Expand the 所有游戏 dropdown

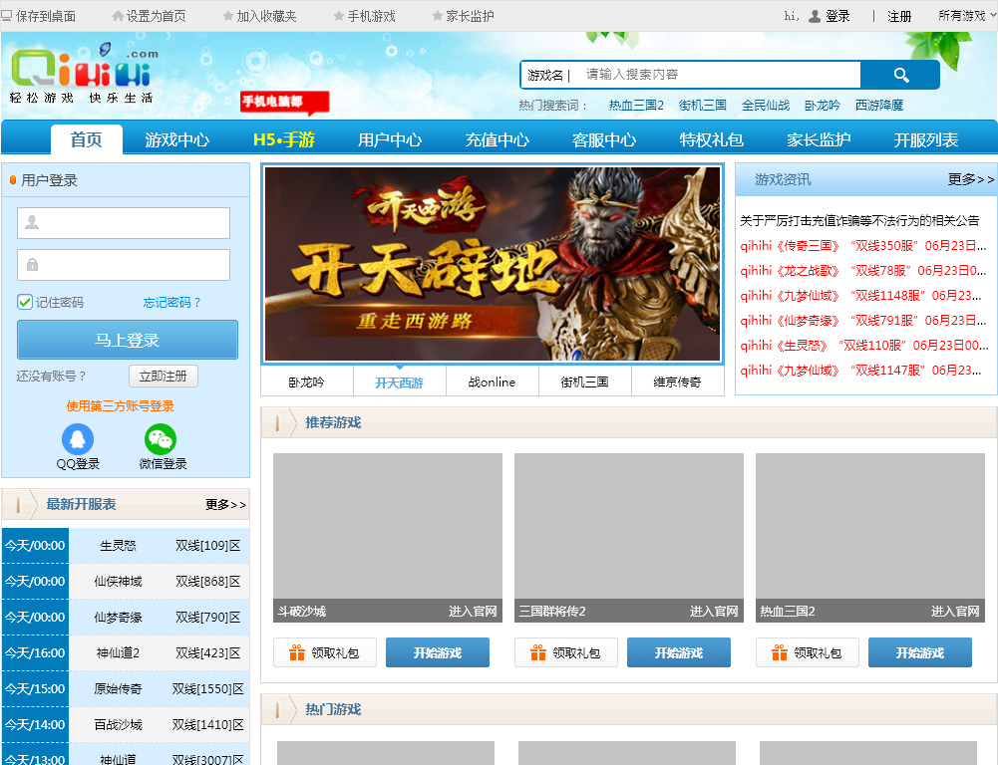point(966,16)
